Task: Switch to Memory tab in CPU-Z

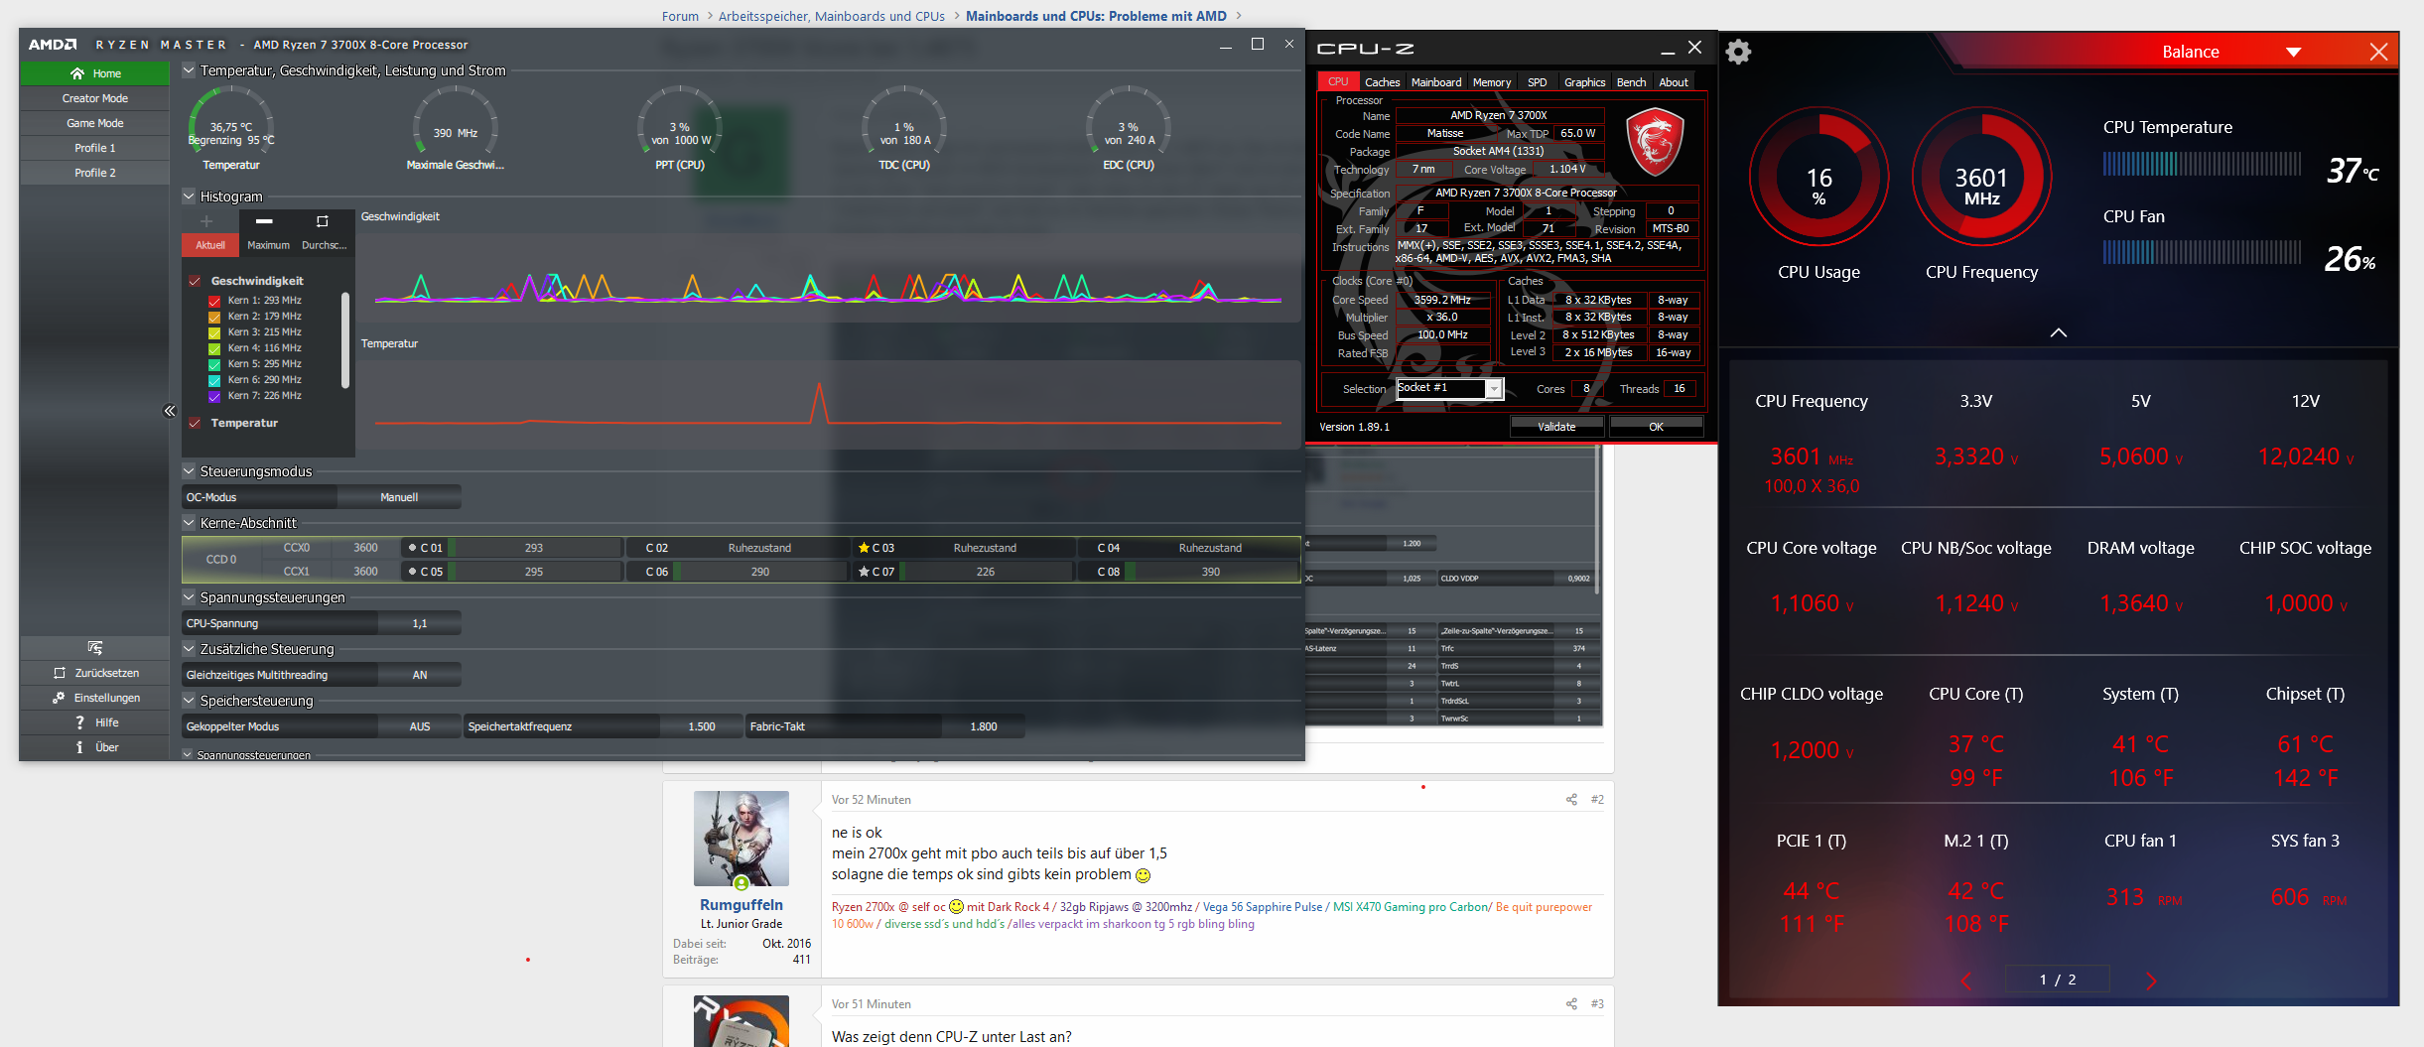Action: [1492, 82]
